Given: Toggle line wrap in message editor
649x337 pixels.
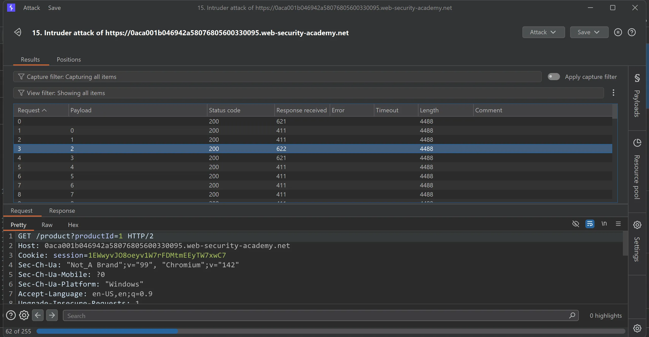Looking at the screenshot, I should [x=590, y=224].
